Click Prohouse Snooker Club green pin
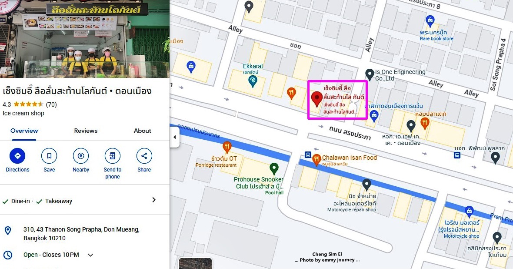 click(274, 169)
